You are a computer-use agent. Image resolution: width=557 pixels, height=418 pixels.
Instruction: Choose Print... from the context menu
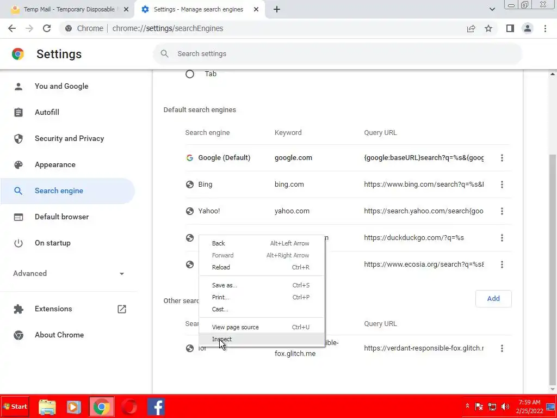(x=262, y=297)
